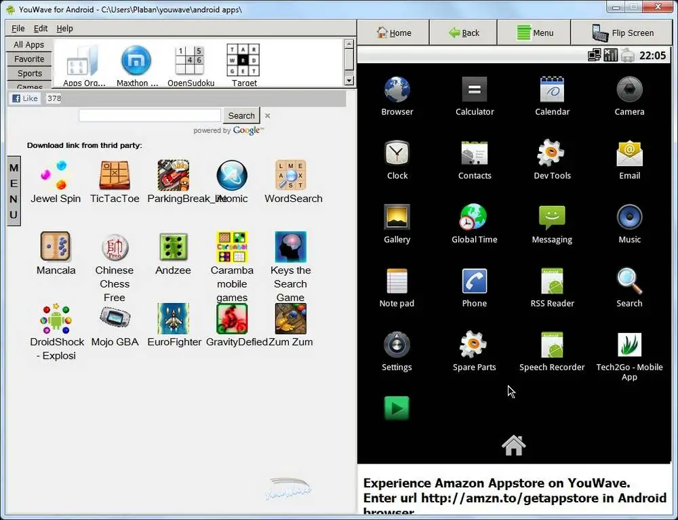Open Android Settings app
The image size is (678, 520).
397,345
